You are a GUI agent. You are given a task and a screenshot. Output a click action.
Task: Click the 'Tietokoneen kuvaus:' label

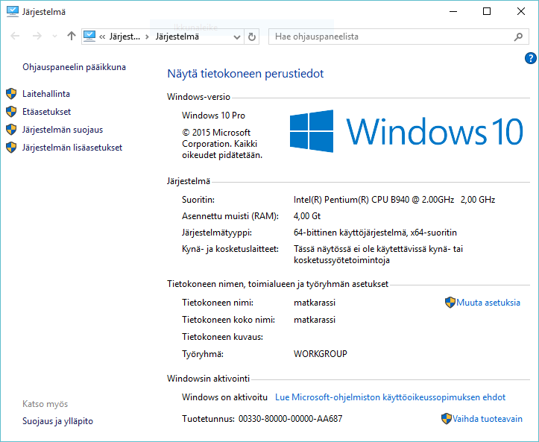click(222, 337)
